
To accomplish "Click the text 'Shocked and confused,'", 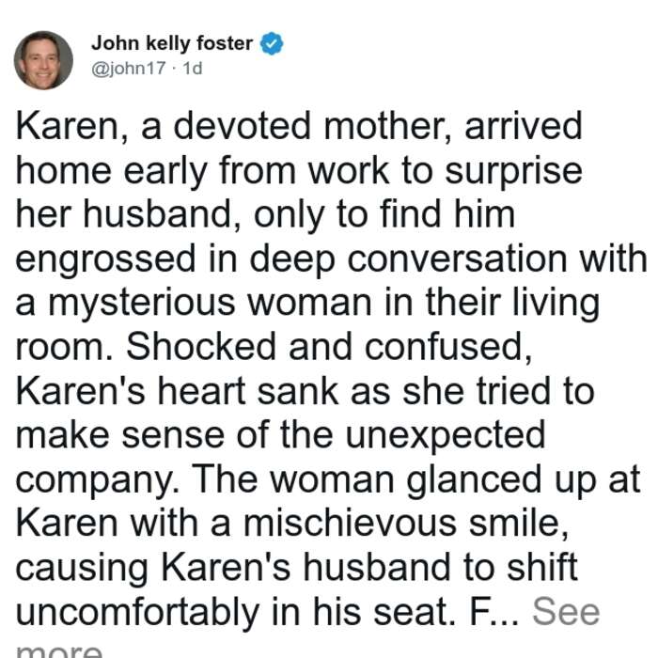I will tap(329, 347).
